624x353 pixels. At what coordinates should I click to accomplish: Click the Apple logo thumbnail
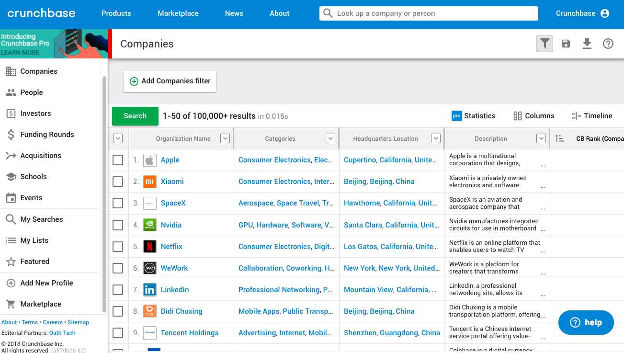coord(150,160)
